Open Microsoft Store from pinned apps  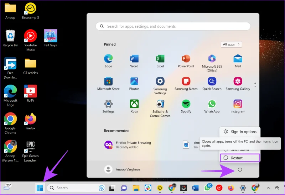tap(108, 84)
